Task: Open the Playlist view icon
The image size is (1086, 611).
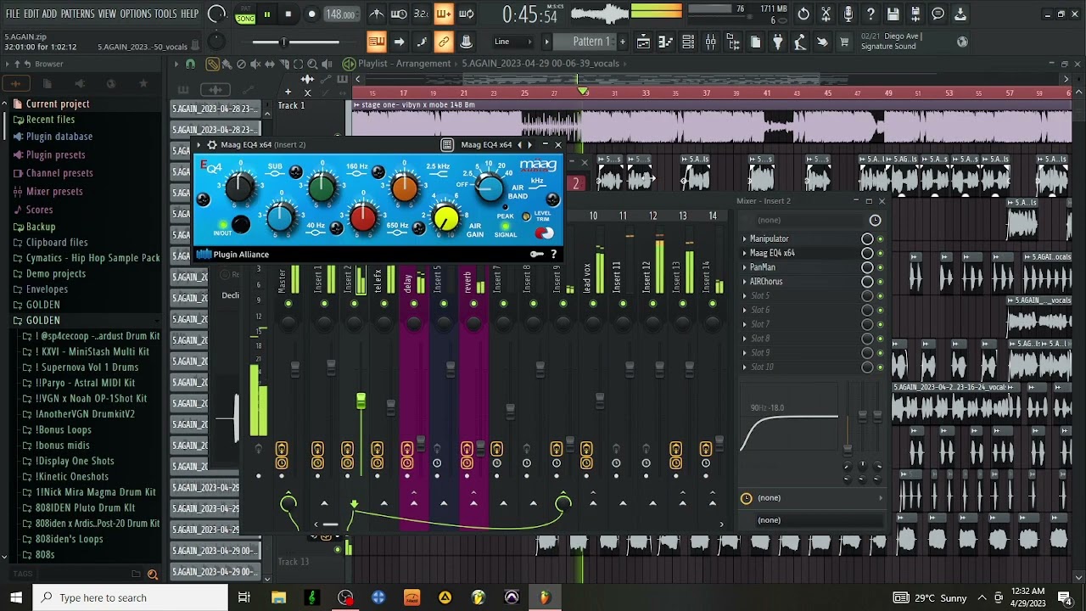Action: (643, 42)
